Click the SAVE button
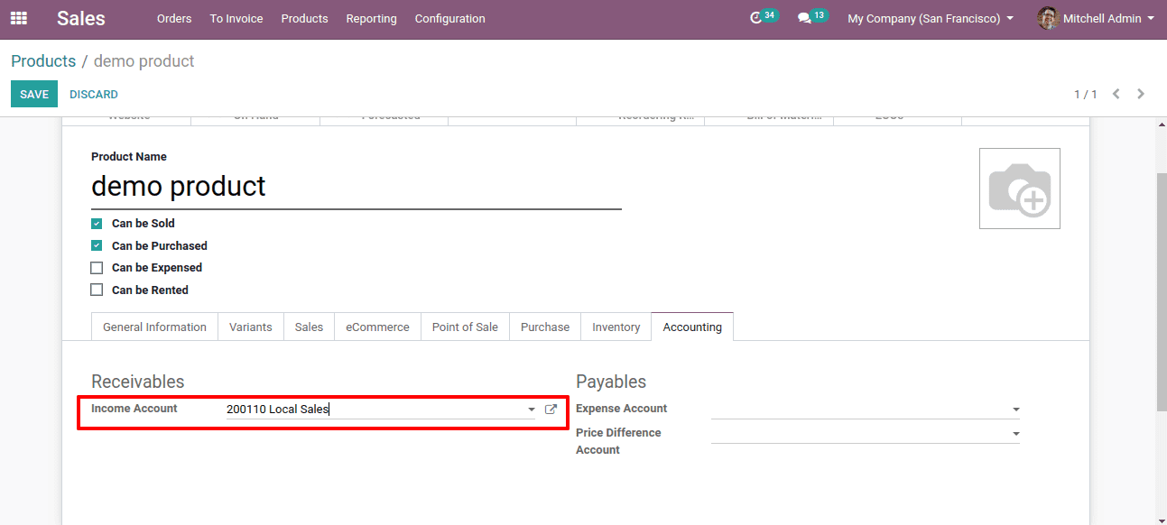The height and width of the screenshot is (525, 1167). click(x=34, y=94)
